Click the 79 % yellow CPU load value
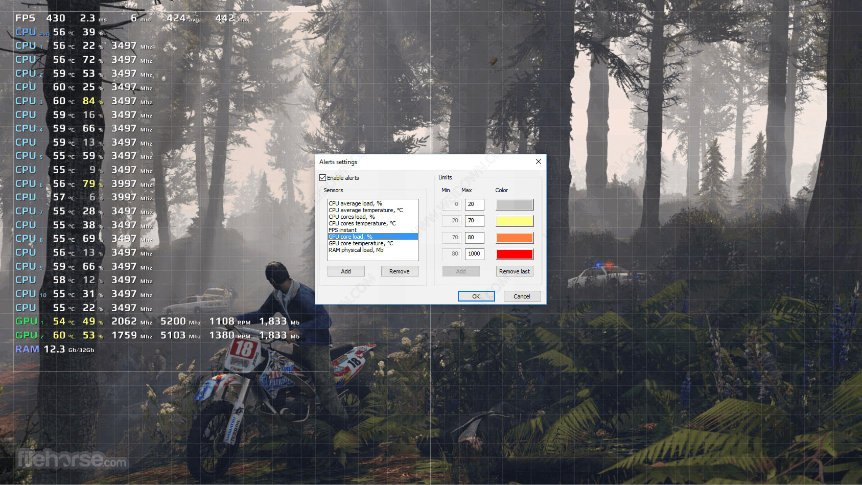862x485 pixels. [93, 183]
